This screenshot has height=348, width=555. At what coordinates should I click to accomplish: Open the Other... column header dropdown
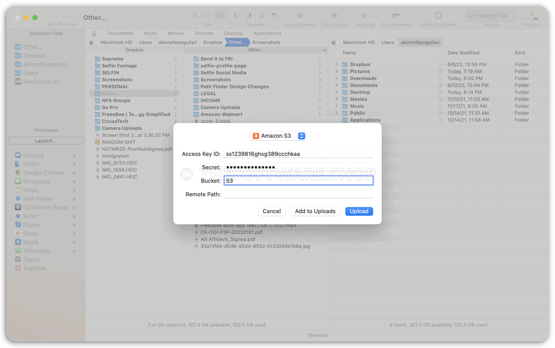coord(324,50)
